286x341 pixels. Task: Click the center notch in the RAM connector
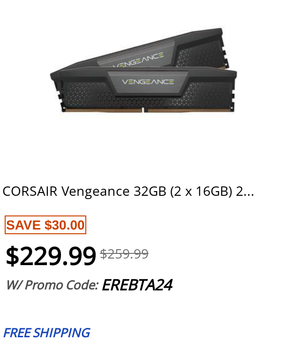click(x=143, y=110)
